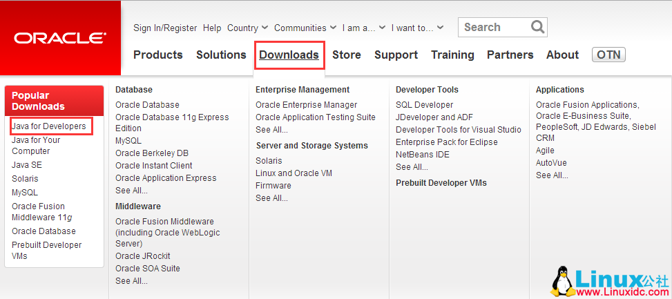
Task: Click the search magnifier icon
Action: point(537,27)
